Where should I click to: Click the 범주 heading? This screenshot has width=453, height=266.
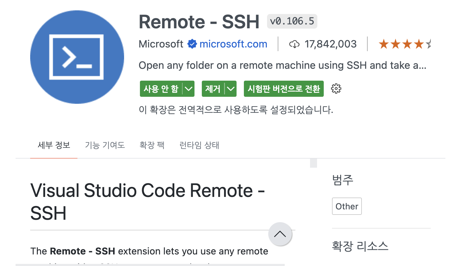(343, 180)
